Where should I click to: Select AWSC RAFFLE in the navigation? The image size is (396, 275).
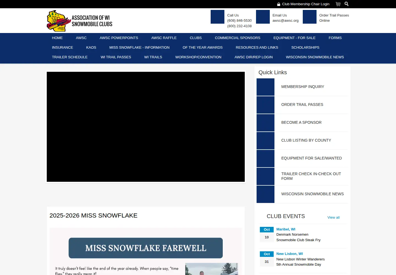click(x=164, y=38)
